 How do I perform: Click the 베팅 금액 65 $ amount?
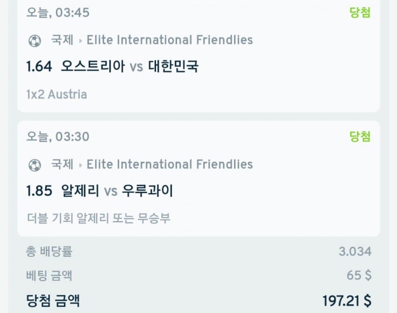[x=359, y=275]
